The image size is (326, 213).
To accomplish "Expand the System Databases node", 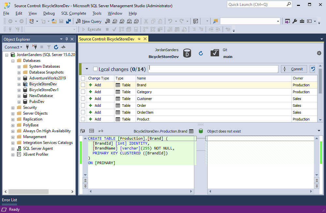I will click(x=19, y=67).
